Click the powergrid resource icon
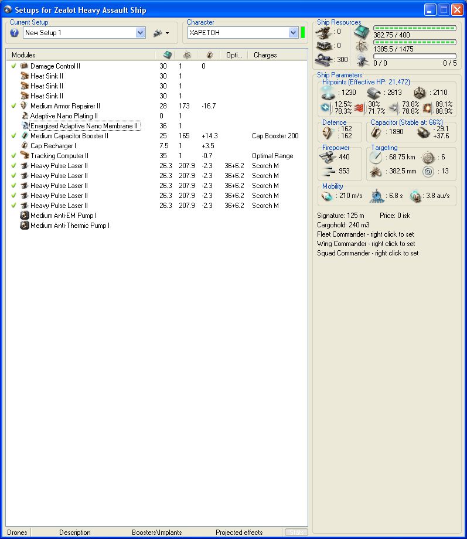This screenshot has width=467, height=539. coord(362,46)
